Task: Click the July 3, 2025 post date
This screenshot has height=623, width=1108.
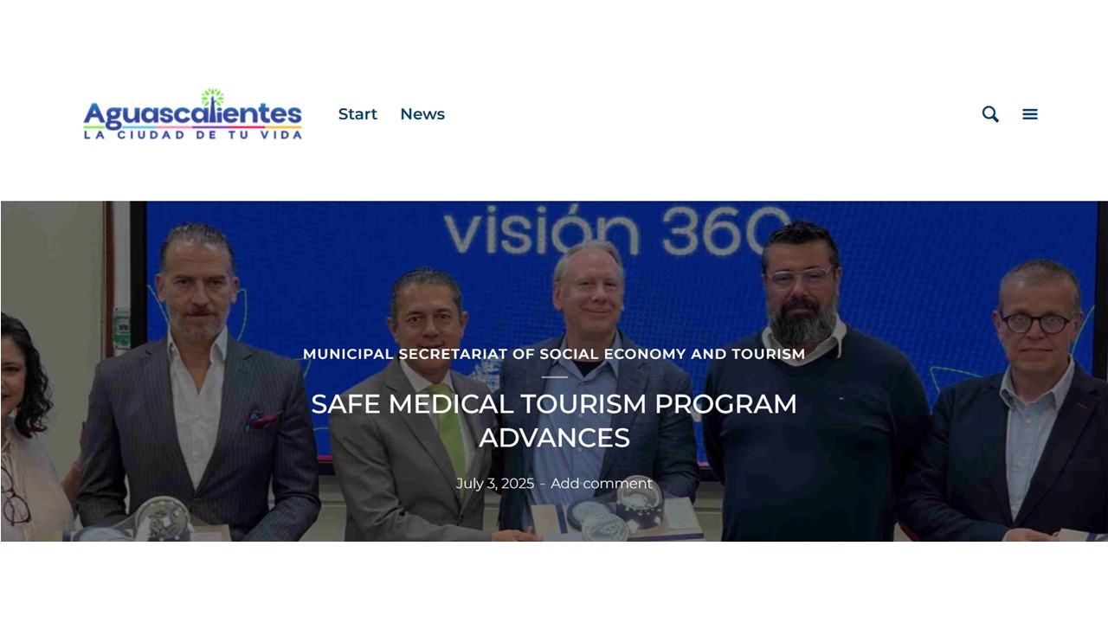Action: coord(495,484)
